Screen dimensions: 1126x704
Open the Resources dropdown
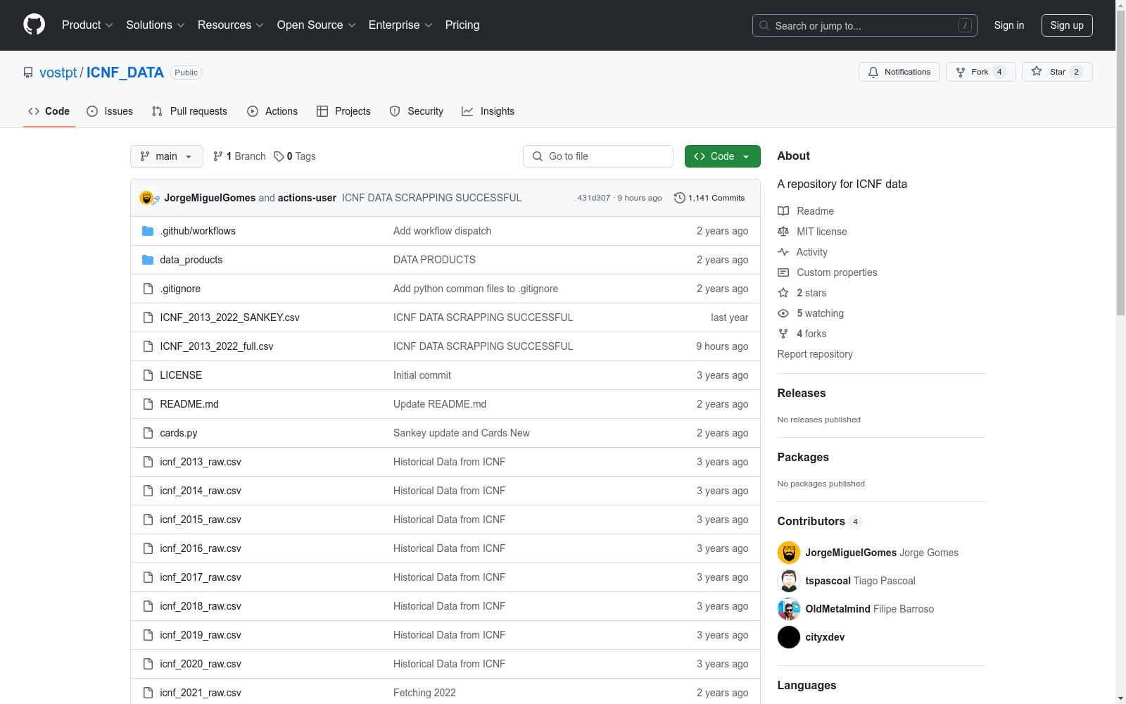click(x=231, y=25)
